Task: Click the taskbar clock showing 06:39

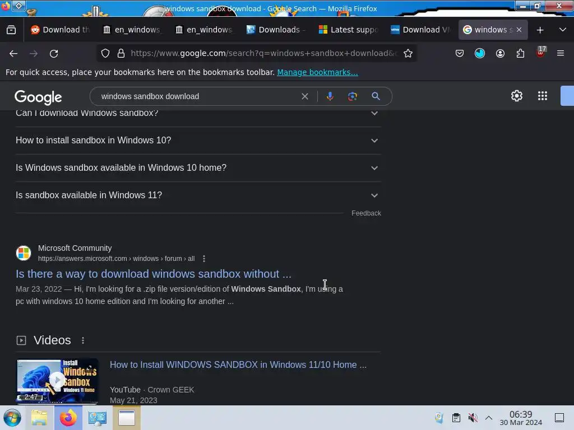Action: point(521,418)
